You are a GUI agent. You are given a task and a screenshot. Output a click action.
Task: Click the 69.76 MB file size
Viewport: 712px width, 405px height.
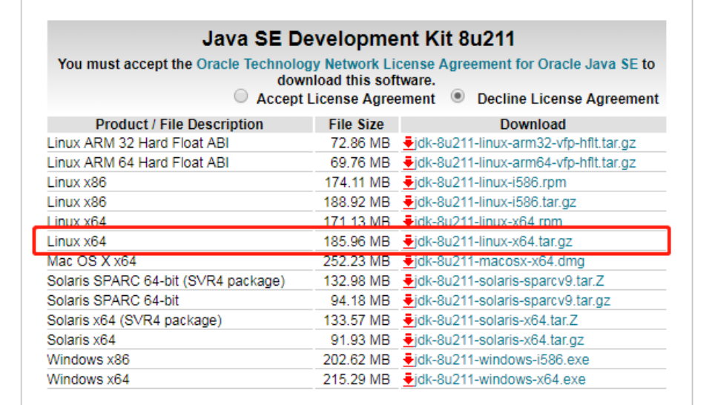click(360, 163)
